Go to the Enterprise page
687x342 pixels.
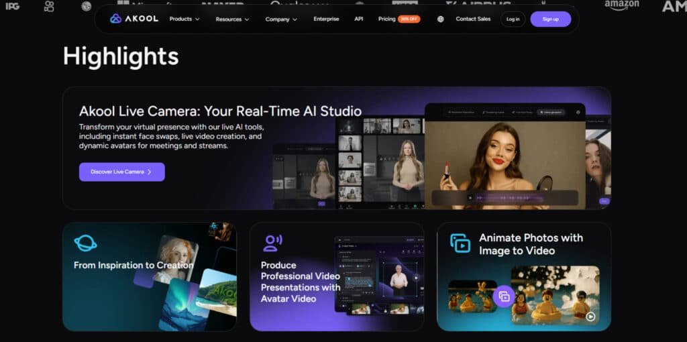326,19
